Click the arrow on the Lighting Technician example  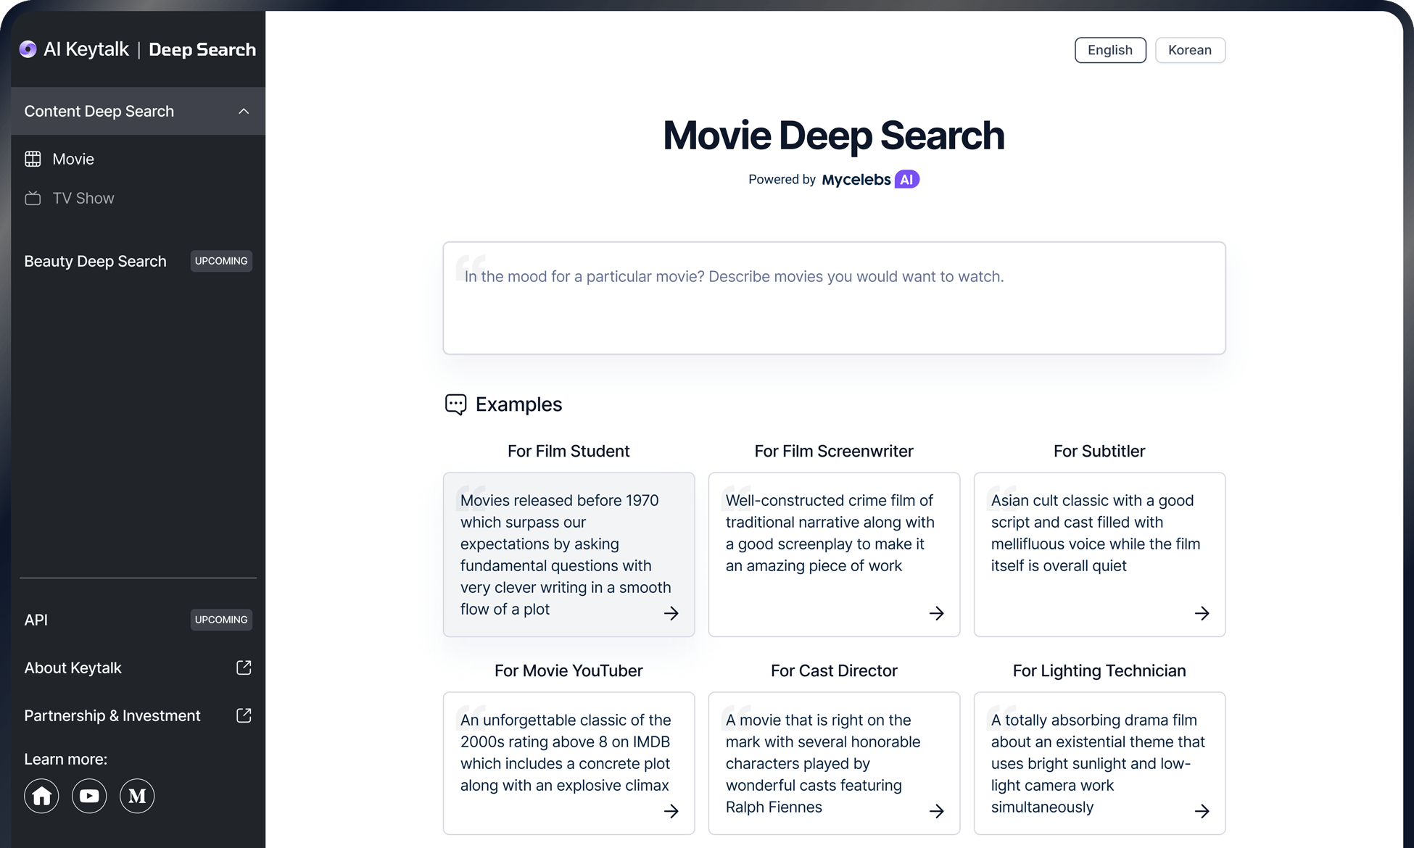[x=1202, y=811]
